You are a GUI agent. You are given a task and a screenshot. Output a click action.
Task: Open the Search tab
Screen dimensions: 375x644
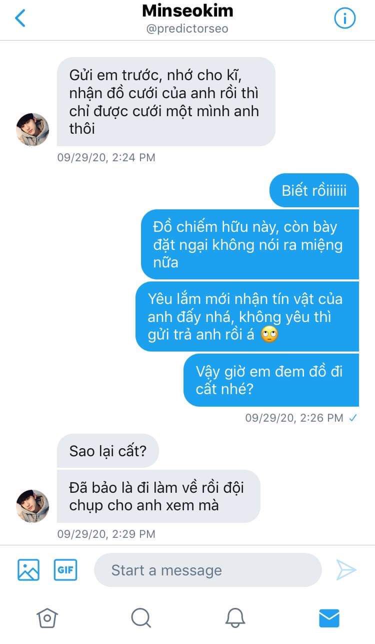tap(141, 618)
